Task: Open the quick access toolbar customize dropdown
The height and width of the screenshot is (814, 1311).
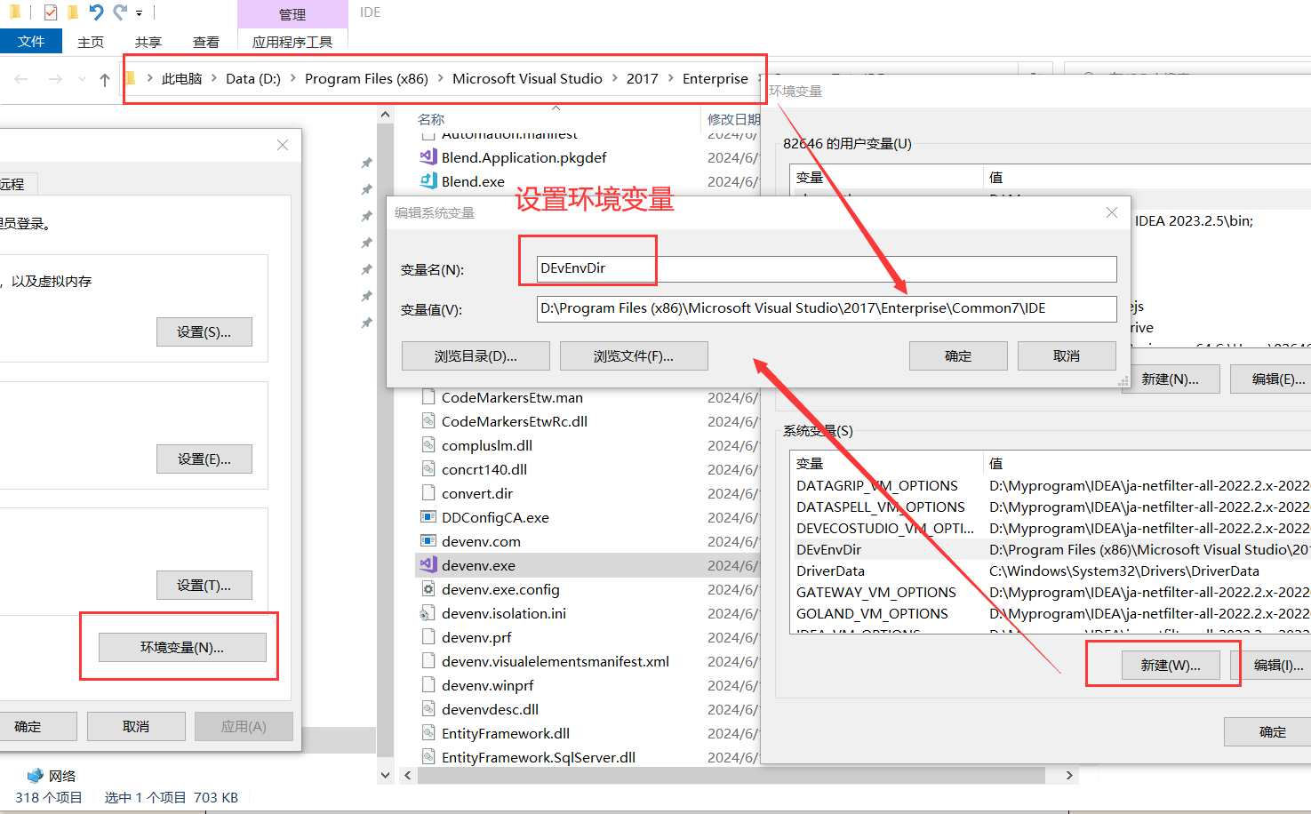Action: coord(140,13)
